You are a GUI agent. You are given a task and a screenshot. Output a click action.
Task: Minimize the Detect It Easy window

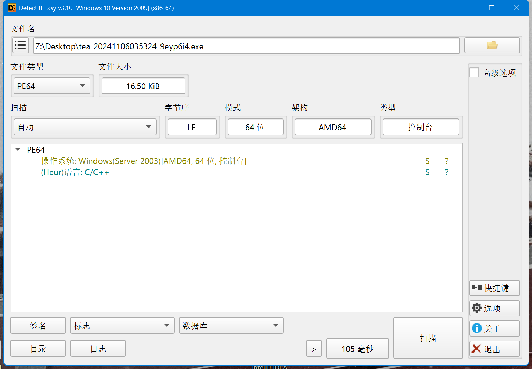(x=468, y=8)
